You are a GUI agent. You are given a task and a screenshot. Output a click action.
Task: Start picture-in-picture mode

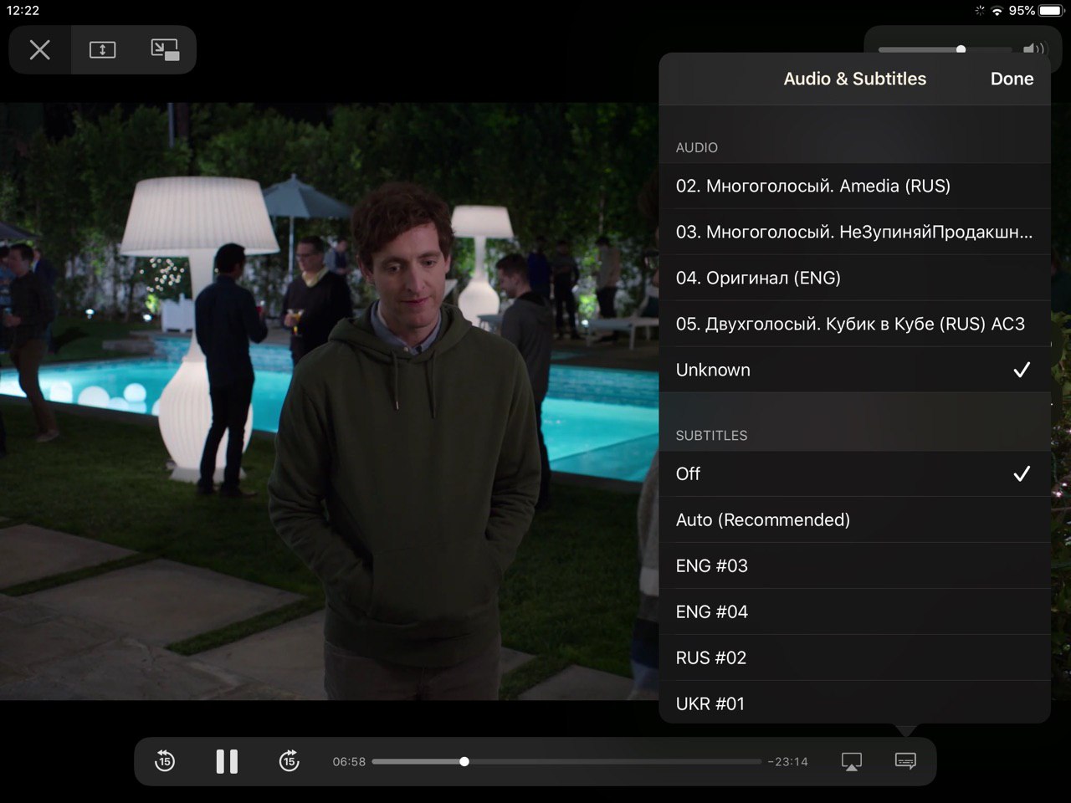point(165,50)
